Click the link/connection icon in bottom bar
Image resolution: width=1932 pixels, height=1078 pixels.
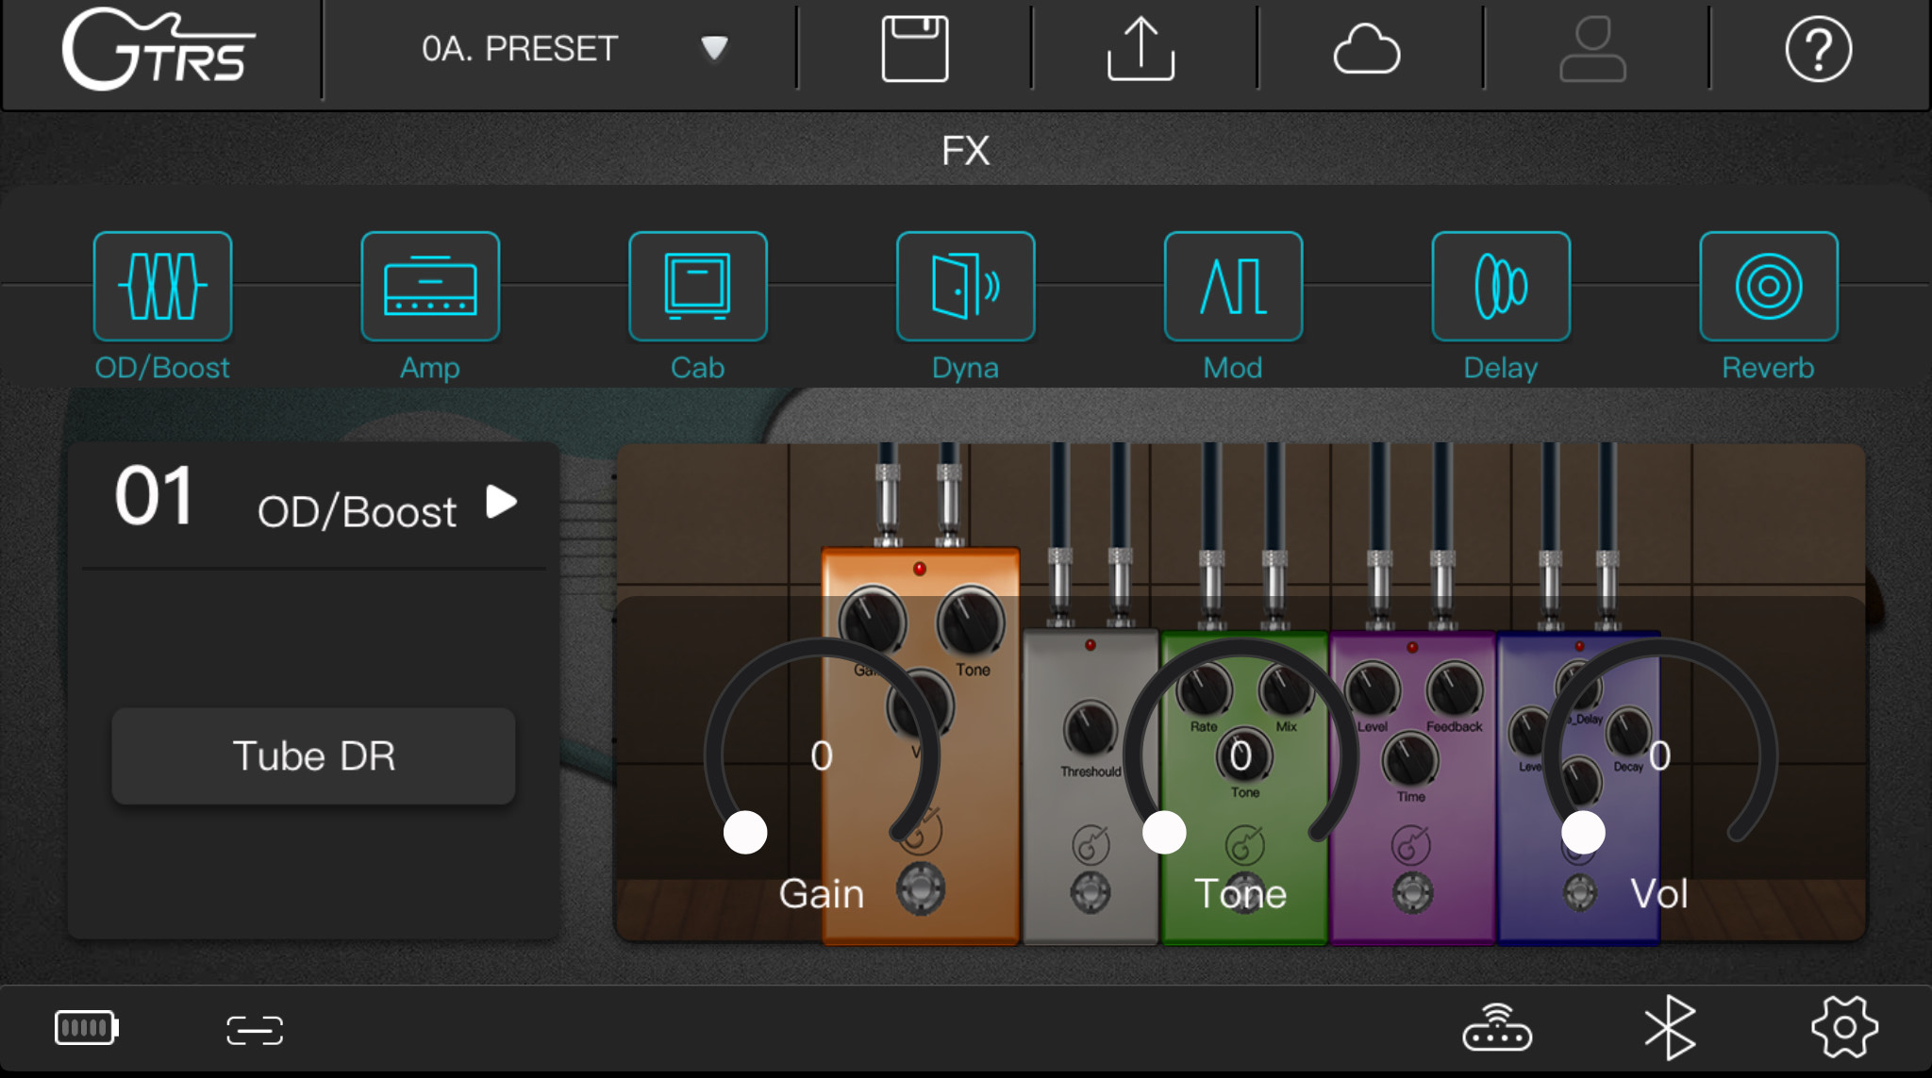tap(255, 1030)
